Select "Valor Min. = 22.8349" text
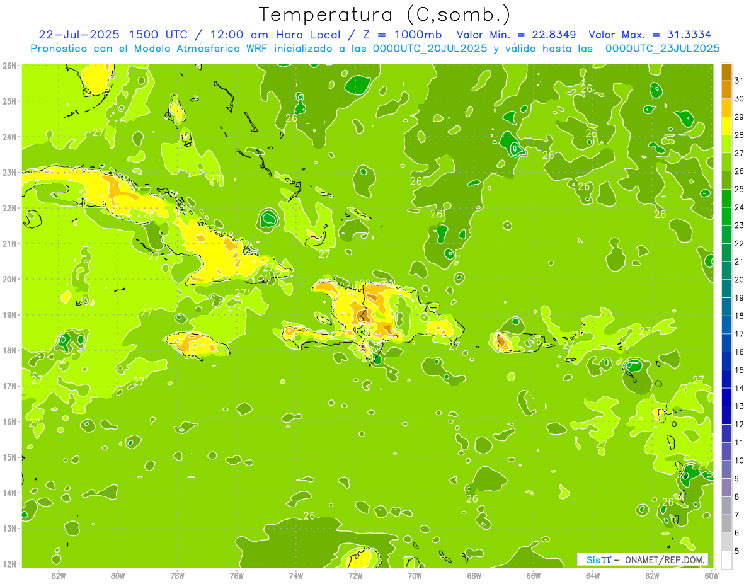Image resolution: width=756 pixels, height=584 pixels. pos(515,35)
